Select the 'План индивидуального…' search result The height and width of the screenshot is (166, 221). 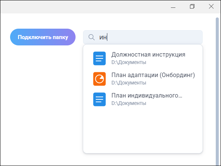point(143,99)
